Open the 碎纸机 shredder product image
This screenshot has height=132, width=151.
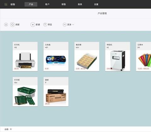(x=118, y=61)
